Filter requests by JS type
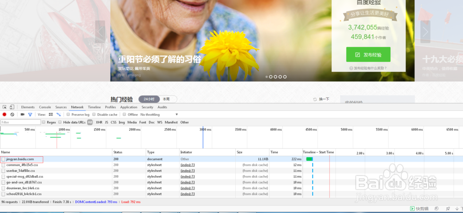This screenshot has height=213, width=463. coord(106,122)
